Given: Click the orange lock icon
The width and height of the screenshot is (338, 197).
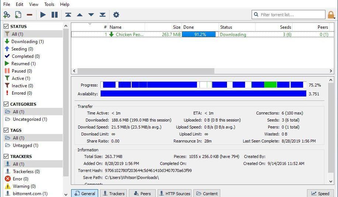Looking at the screenshot, I should click(x=331, y=15).
